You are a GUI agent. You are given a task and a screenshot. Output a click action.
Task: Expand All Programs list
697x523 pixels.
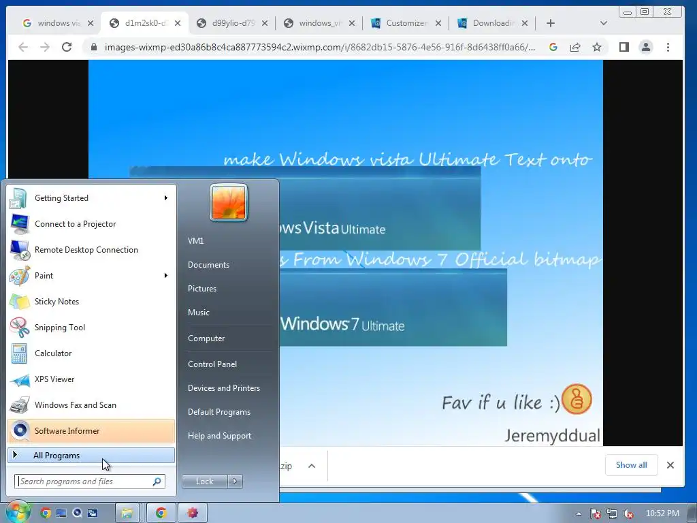(x=91, y=456)
